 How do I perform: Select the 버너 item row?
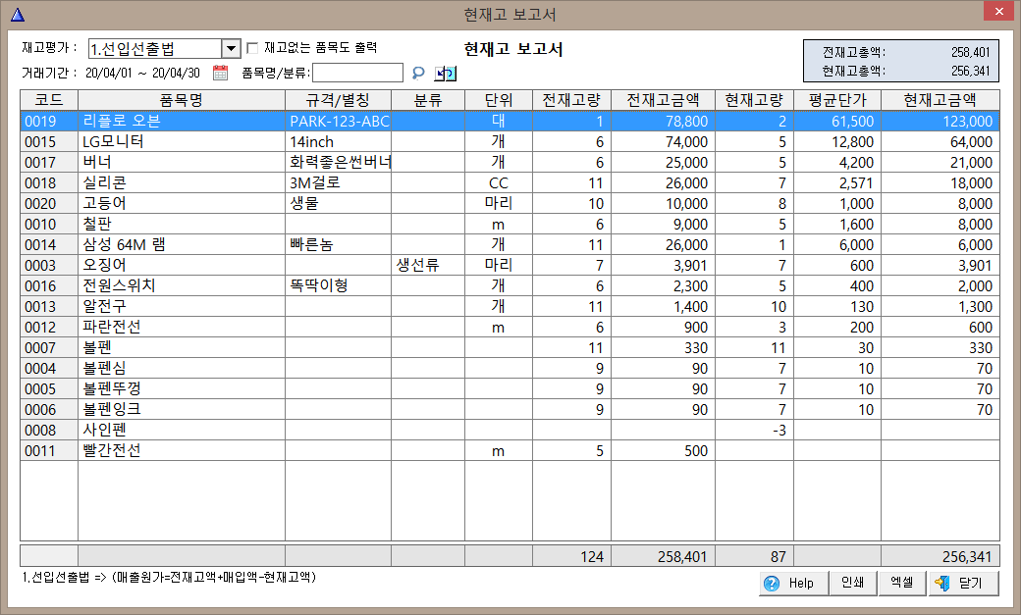pyautogui.click(x=510, y=162)
